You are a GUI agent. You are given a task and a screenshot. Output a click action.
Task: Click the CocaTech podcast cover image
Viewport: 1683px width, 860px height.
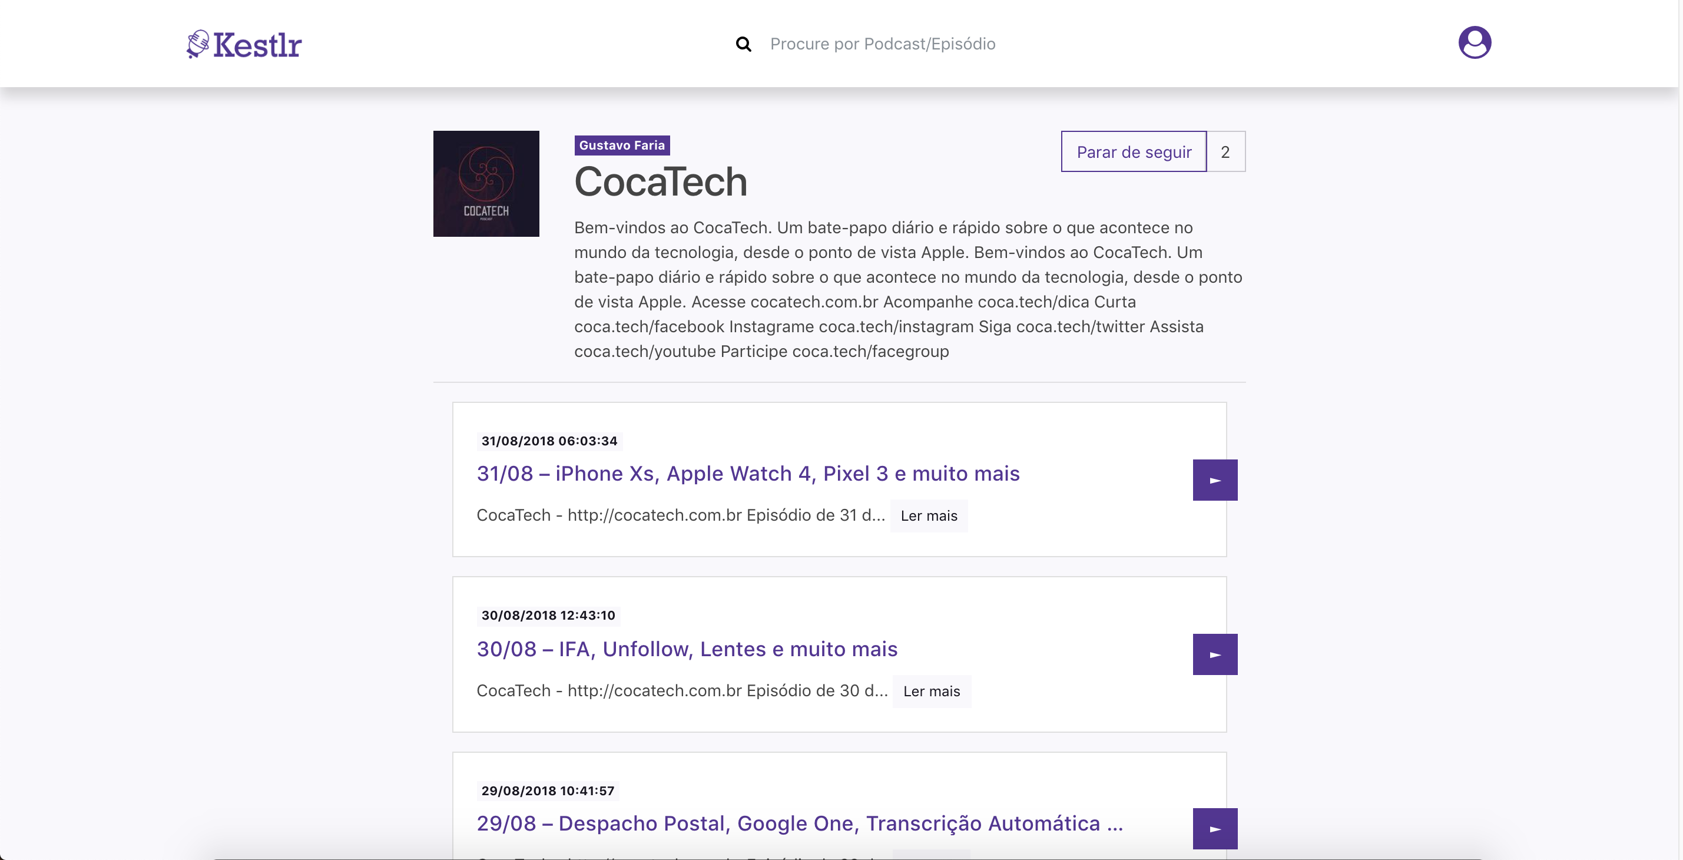coord(486,184)
